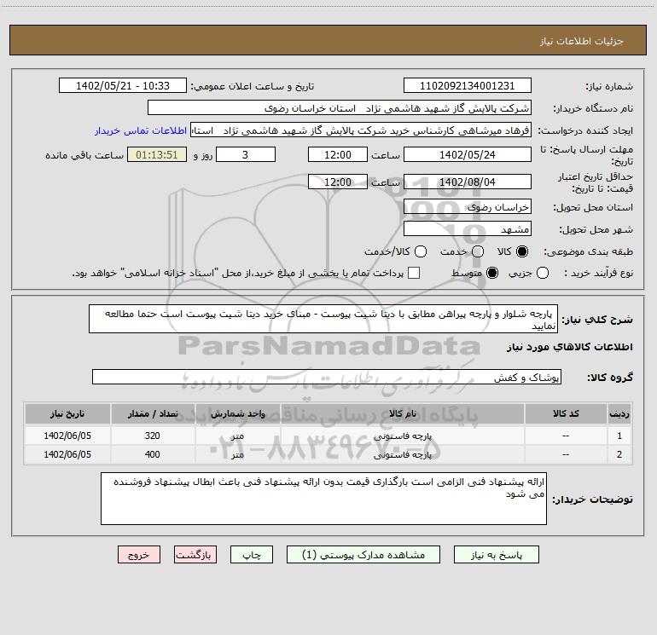Select the جزیی purchase type radio
Image resolution: width=657 pixels, height=635 pixels.
542,274
